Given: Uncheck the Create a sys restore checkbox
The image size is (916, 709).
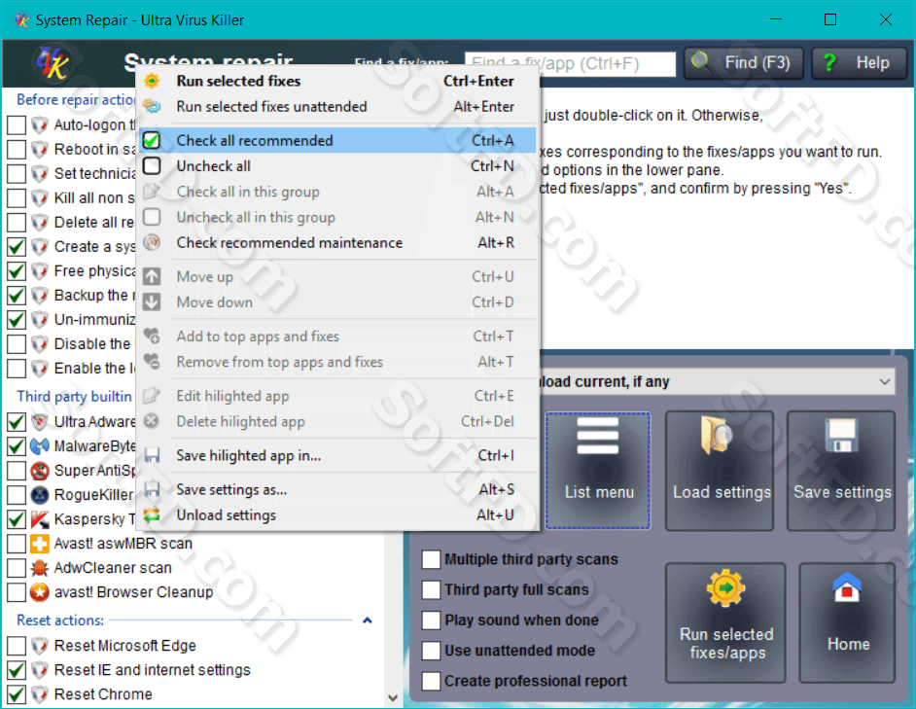Looking at the screenshot, I should [17, 247].
